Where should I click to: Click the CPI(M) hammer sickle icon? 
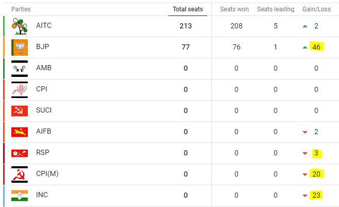pyautogui.click(x=20, y=174)
